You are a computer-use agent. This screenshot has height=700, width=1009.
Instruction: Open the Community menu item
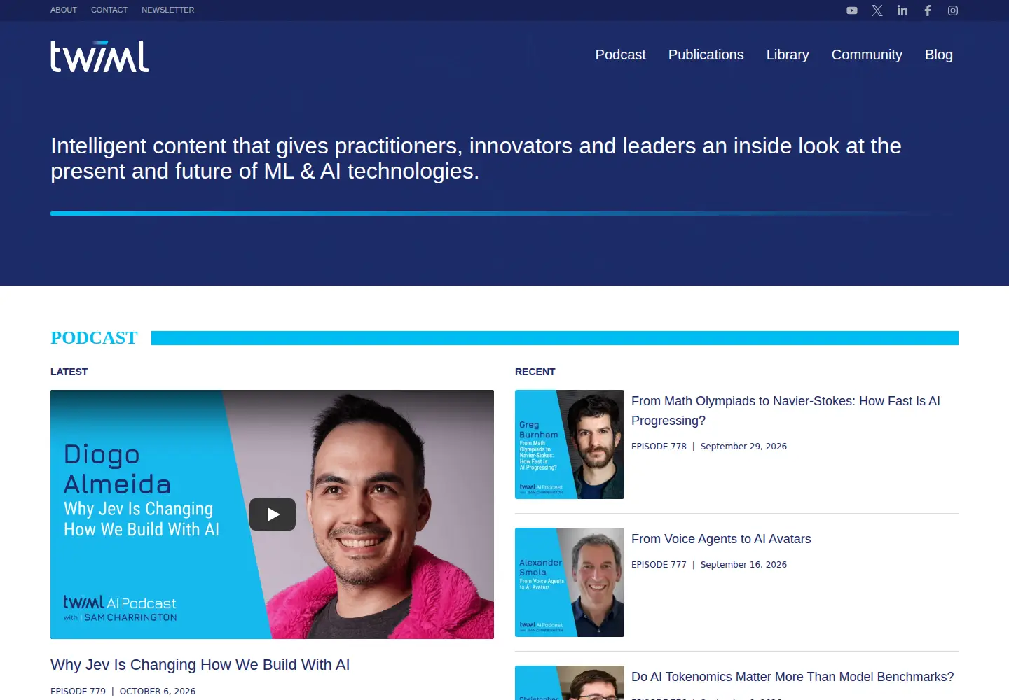[x=867, y=55]
